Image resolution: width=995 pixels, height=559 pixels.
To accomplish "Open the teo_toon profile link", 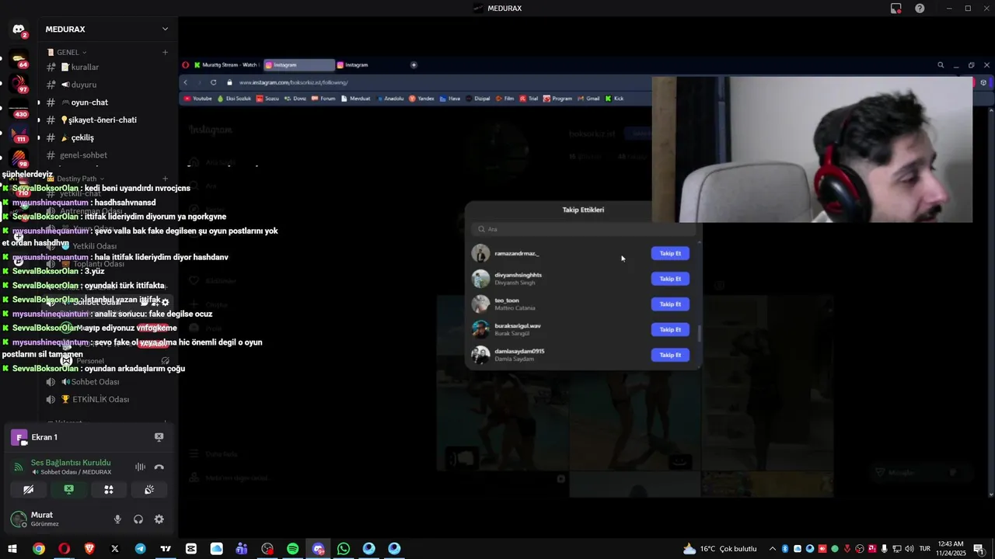I will coord(507,300).
